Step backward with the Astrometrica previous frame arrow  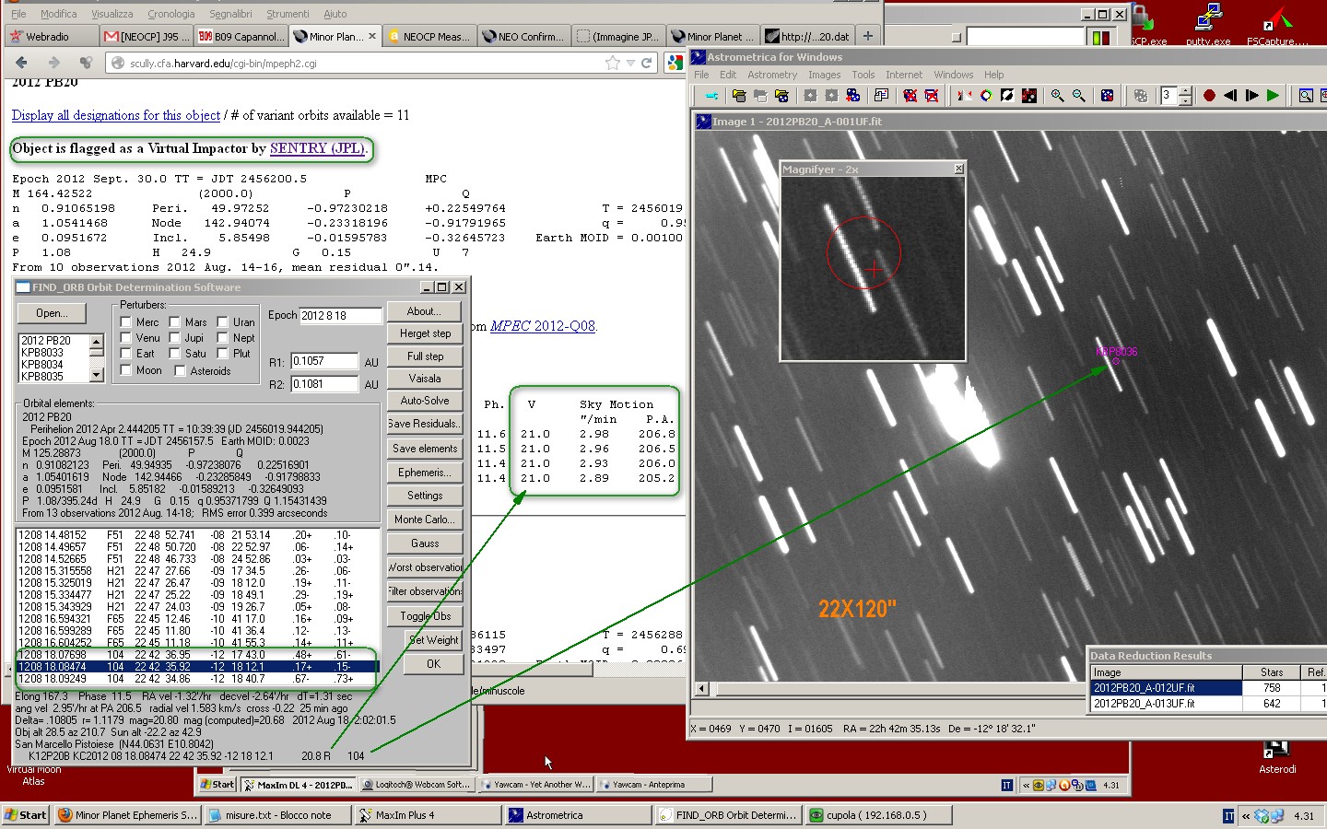point(1230,96)
